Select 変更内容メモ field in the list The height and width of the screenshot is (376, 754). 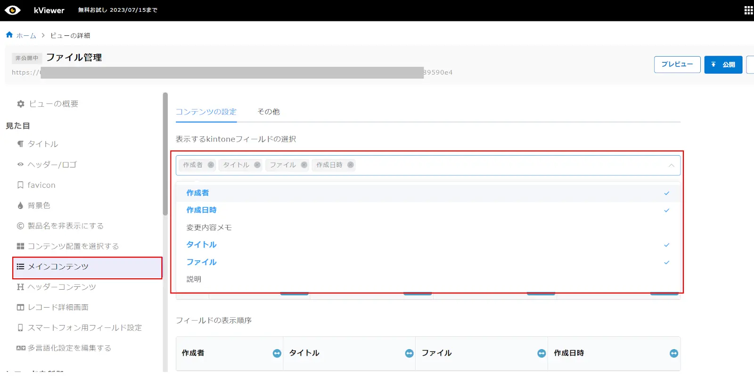pyautogui.click(x=209, y=227)
